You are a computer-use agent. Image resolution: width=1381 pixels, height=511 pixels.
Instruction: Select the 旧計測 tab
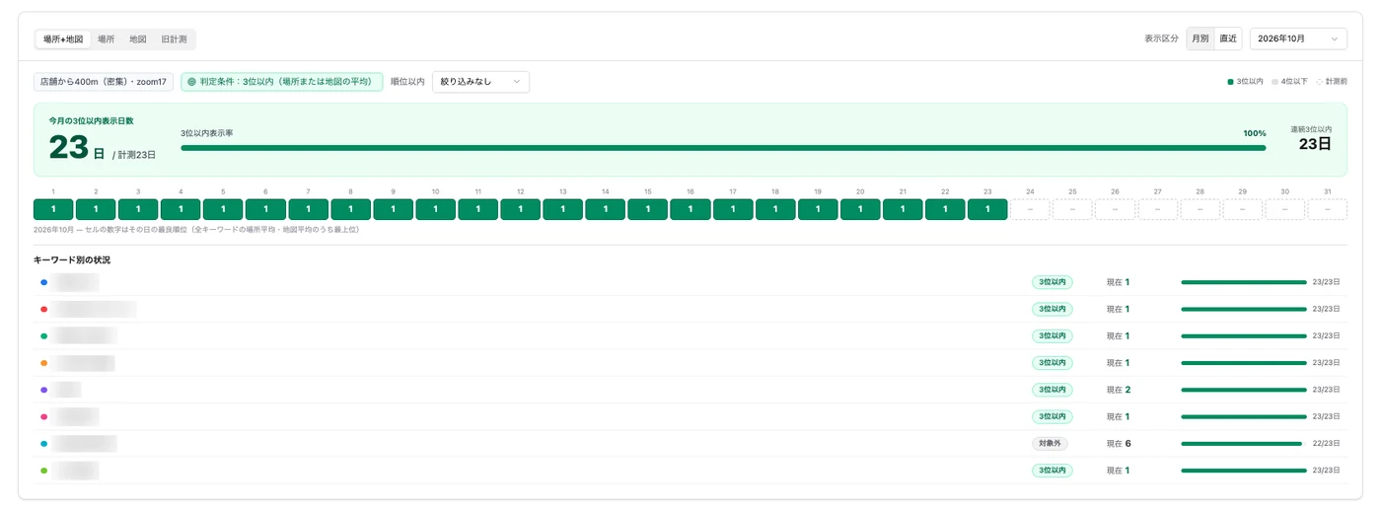pos(174,39)
